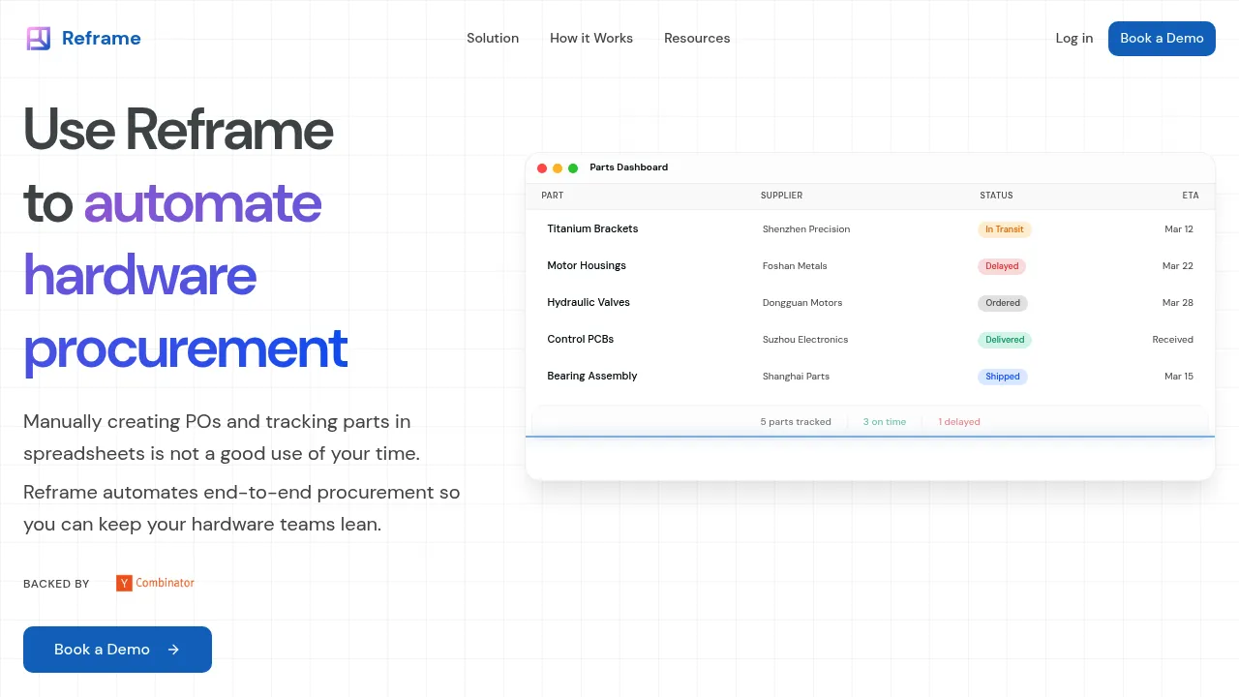Click the '3 on time' summary
1239x697 pixels.
coord(885,422)
